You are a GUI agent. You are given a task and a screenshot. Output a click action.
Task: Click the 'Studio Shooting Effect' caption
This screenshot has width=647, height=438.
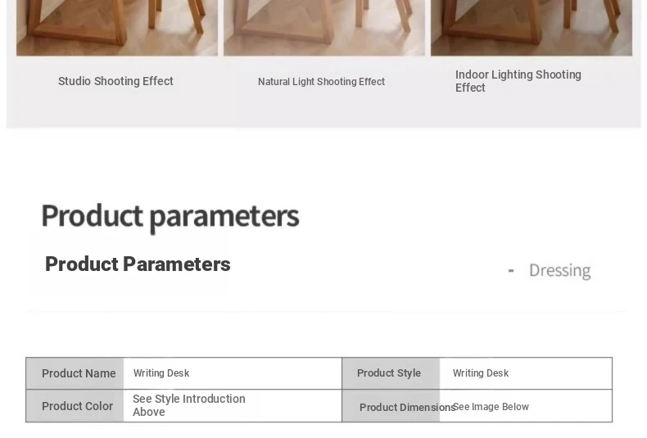click(x=115, y=81)
